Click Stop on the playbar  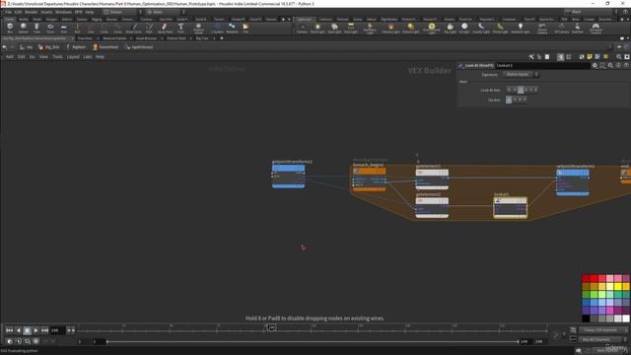pyautogui.click(x=27, y=330)
